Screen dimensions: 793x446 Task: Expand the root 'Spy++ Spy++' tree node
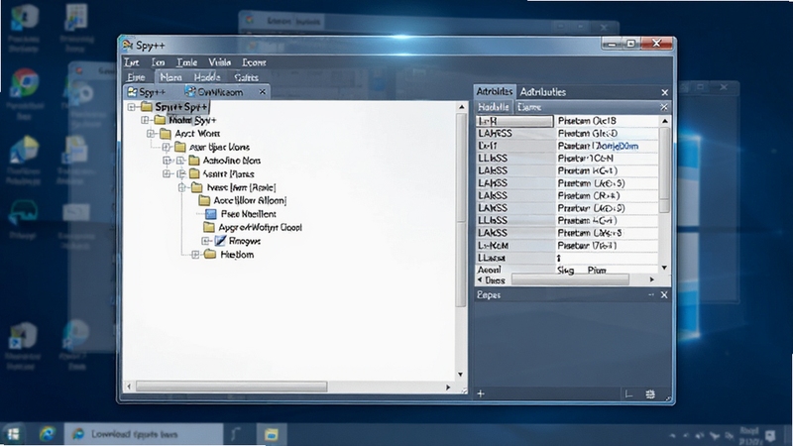132,107
